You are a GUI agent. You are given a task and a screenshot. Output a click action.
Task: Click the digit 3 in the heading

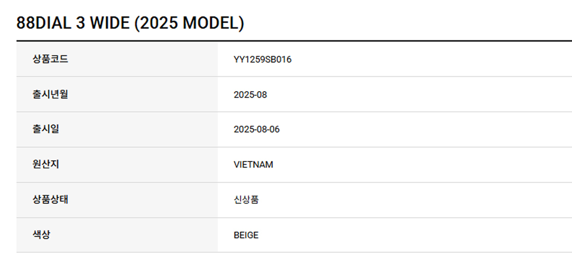[80, 23]
